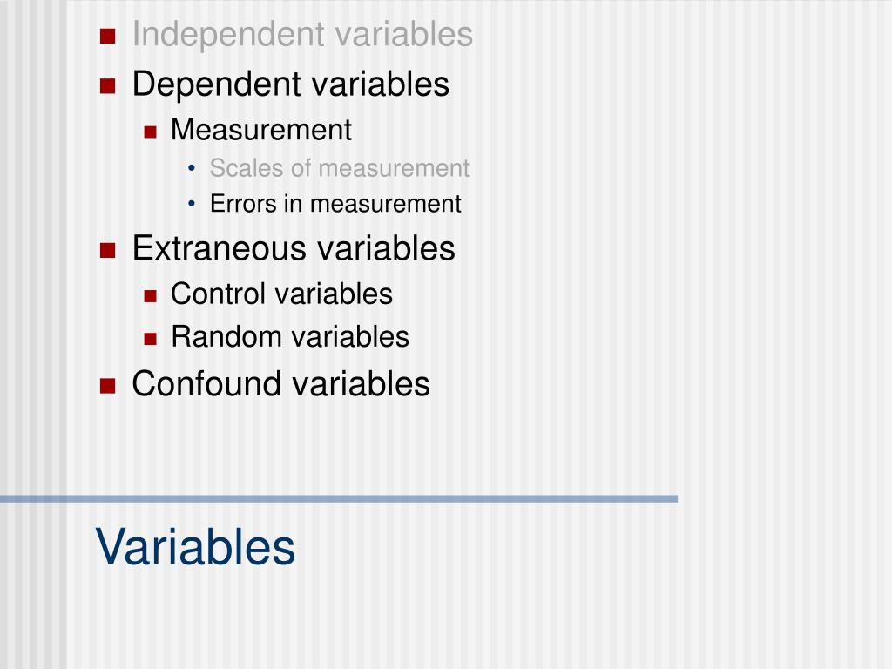Screen dimensions: 892x669
Task: Select the greyed Independent variables text
Action: [x=302, y=35]
